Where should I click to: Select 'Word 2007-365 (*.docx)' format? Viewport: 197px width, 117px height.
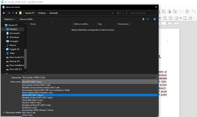pos(90,95)
